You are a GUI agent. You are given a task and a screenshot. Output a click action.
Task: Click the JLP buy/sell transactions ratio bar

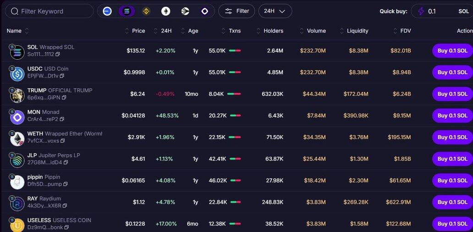click(x=235, y=159)
